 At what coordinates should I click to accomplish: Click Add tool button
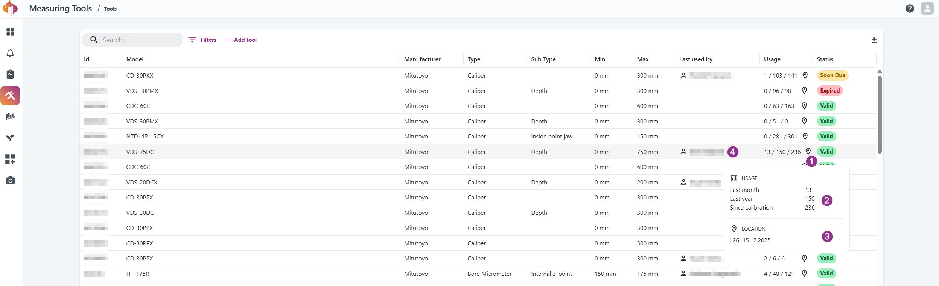tap(240, 40)
